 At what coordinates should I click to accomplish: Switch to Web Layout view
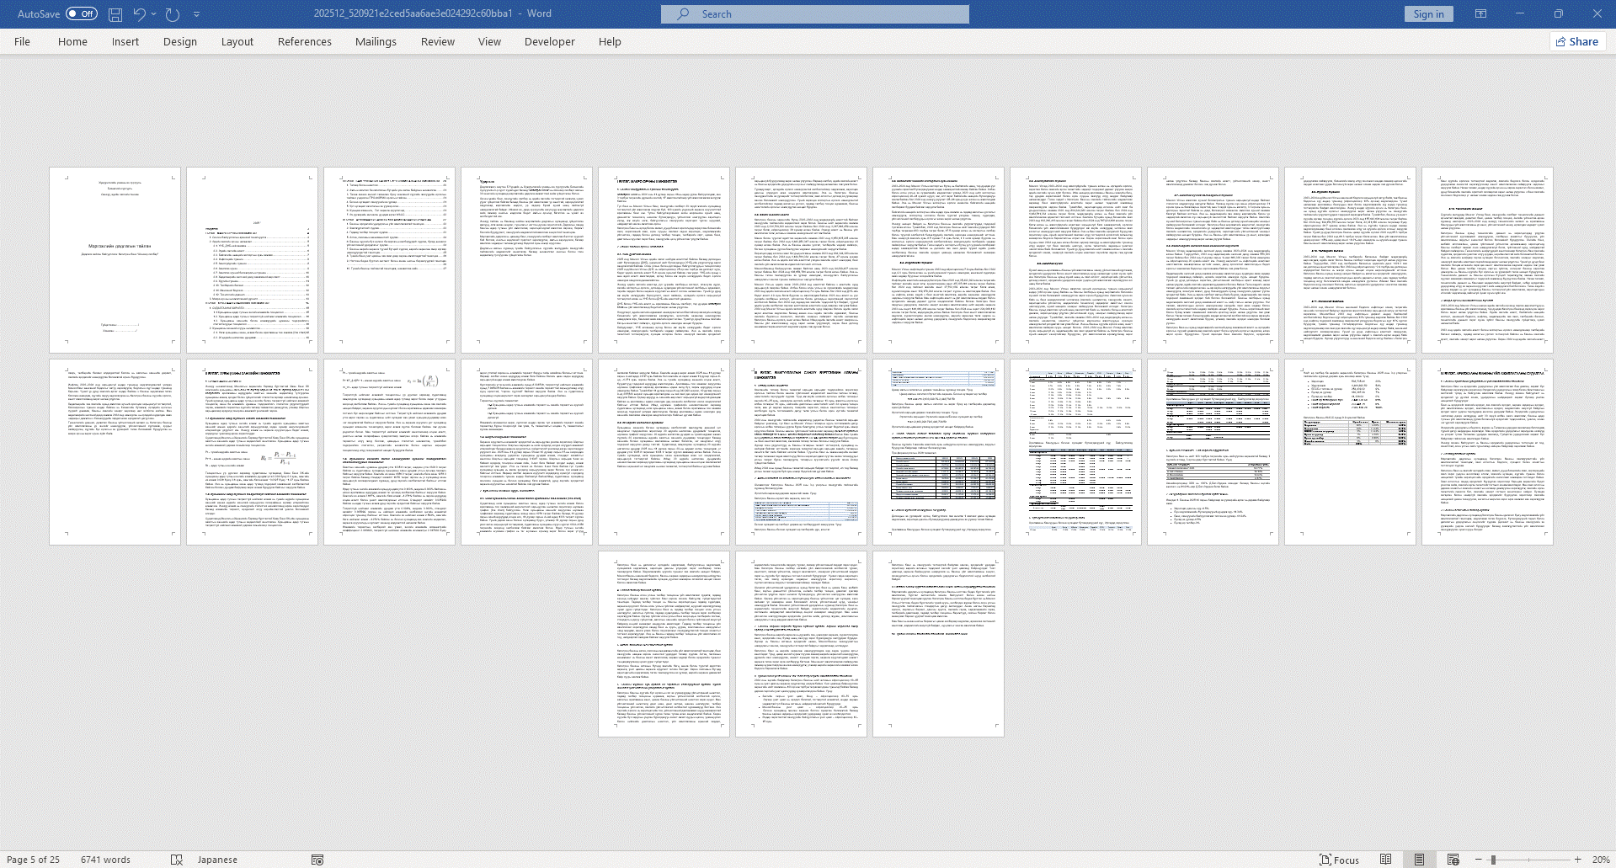tap(1453, 860)
